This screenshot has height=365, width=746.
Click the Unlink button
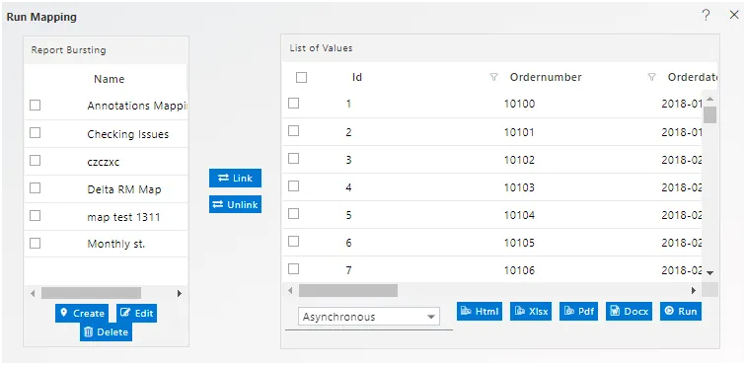coord(235,204)
